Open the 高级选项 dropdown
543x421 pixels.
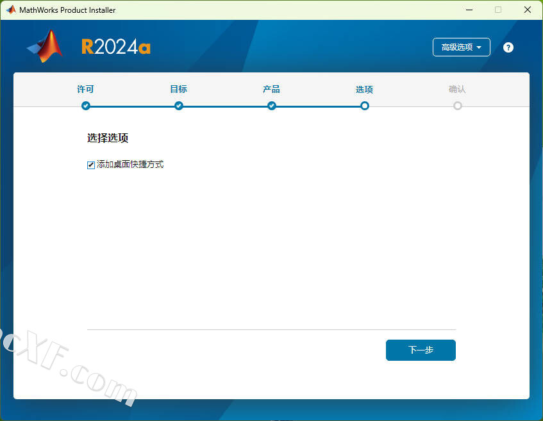click(x=462, y=47)
